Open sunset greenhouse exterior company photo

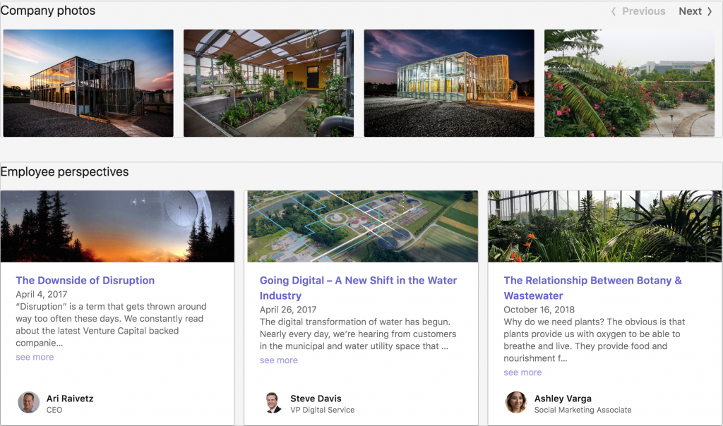tap(88, 83)
